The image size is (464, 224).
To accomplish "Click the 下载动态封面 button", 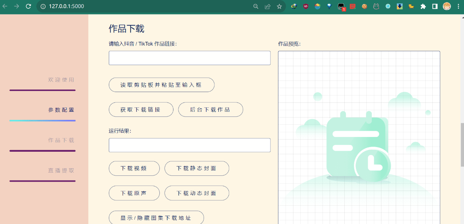I will point(196,193).
